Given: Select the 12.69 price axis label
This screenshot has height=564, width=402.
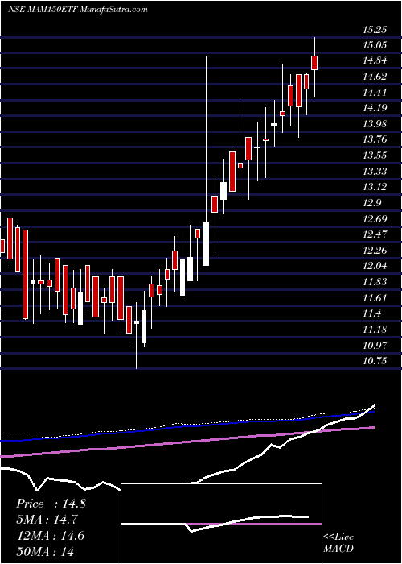Looking at the screenshot, I should 375,218.
